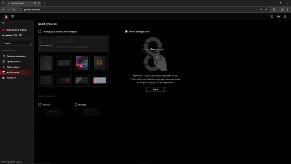The image size is (291, 164).
Task: Bookmark this page with the star icon
Action: point(266,10)
